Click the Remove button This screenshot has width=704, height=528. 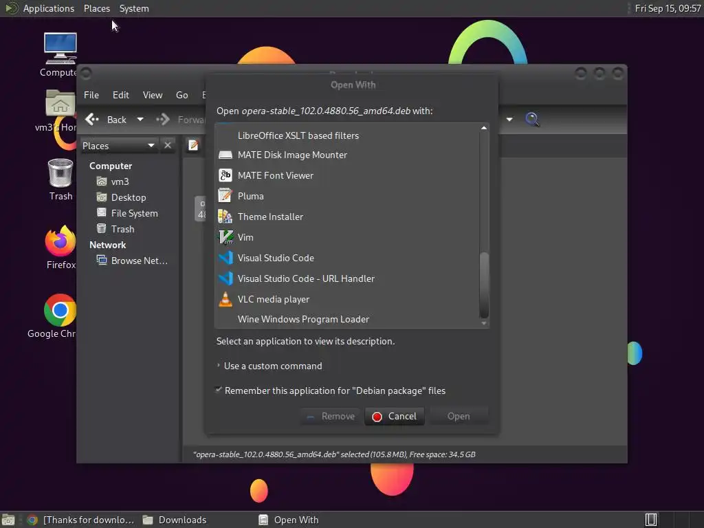coord(331,416)
